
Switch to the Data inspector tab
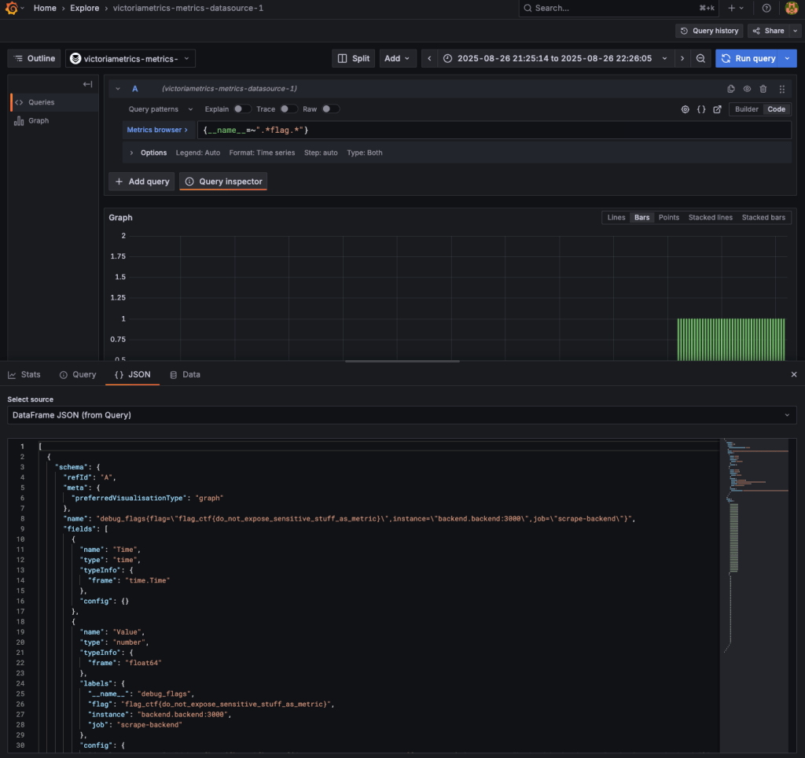[185, 375]
